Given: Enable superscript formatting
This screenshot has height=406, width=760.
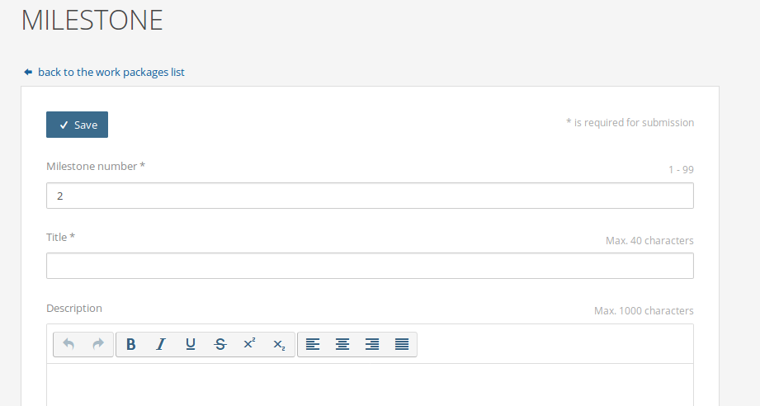Looking at the screenshot, I should click(249, 344).
